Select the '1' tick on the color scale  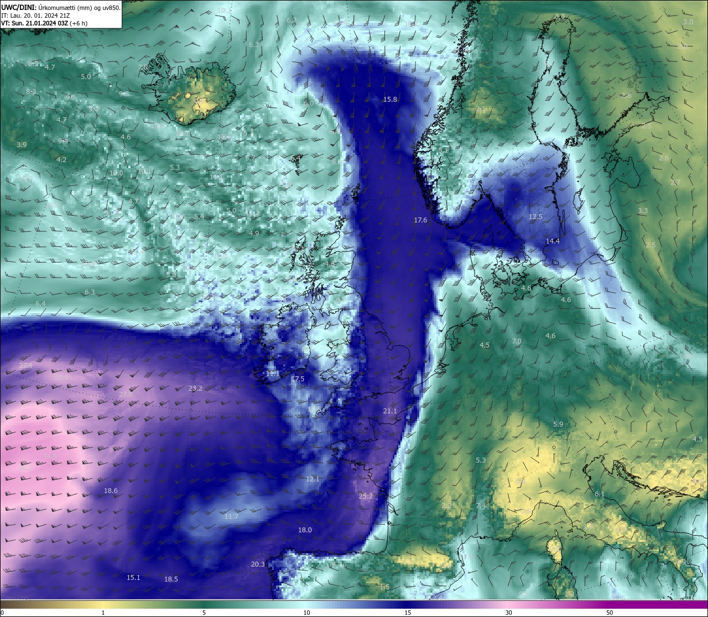pyautogui.click(x=103, y=613)
